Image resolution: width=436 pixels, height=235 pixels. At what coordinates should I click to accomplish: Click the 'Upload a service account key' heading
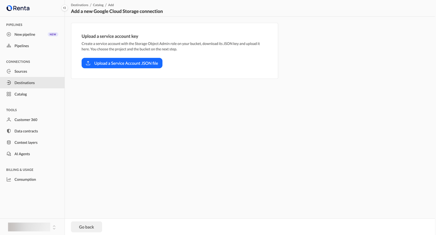point(110,36)
